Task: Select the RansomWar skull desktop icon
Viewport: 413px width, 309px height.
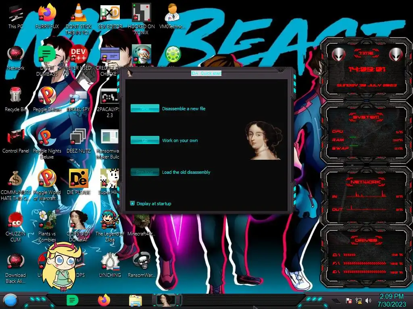Action: pyautogui.click(x=141, y=265)
